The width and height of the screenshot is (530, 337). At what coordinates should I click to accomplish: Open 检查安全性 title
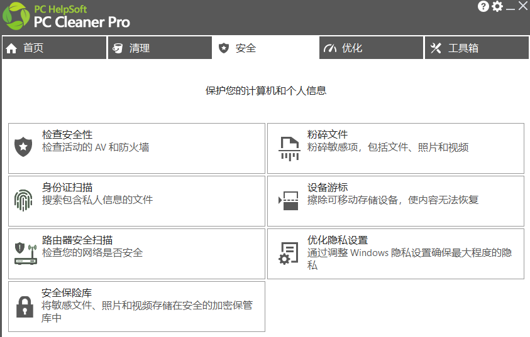click(x=67, y=134)
